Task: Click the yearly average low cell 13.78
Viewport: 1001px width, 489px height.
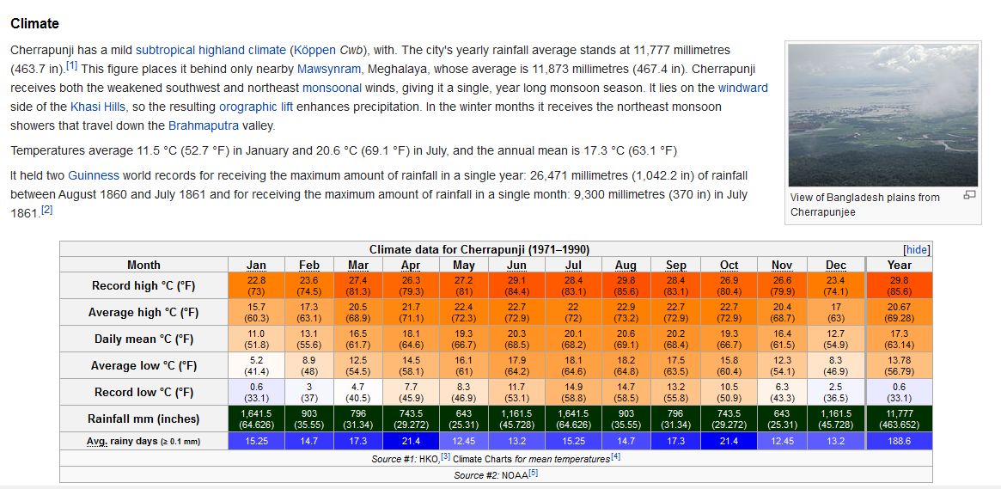Action: [900, 365]
